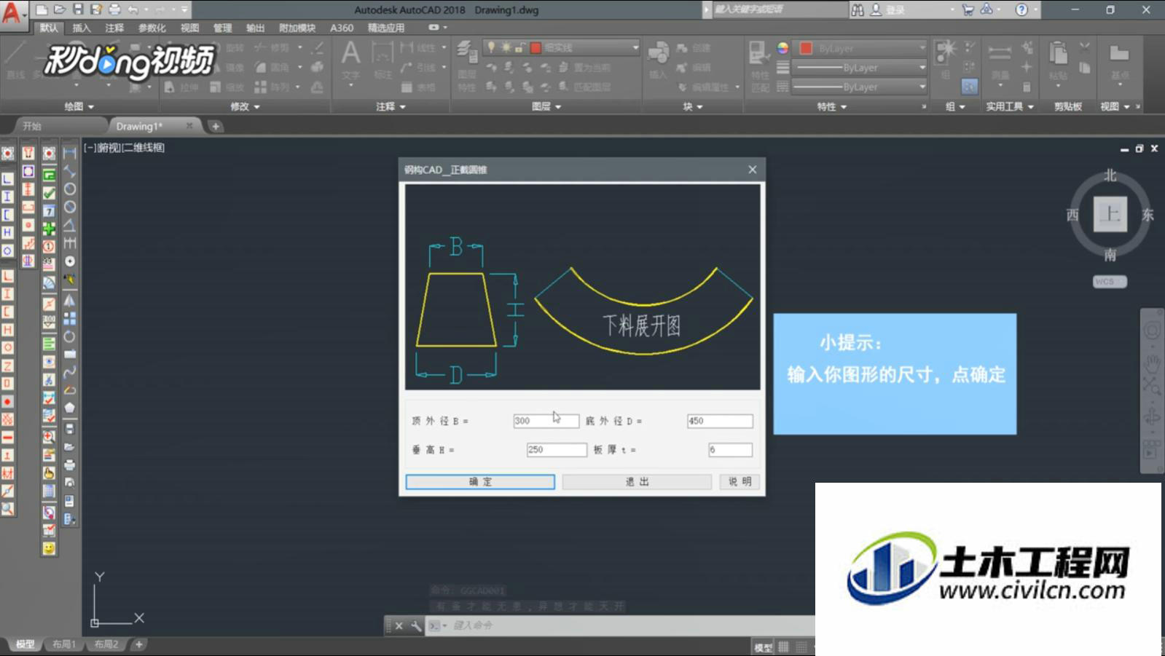The height and width of the screenshot is (656, 1165).
Task: Expand the 注释 panel dropdown
Action: 391,106
